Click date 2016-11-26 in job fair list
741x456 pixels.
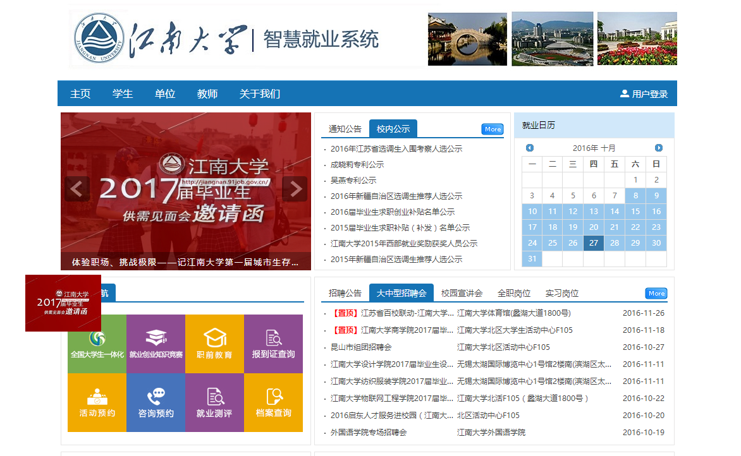pos(643,313)
